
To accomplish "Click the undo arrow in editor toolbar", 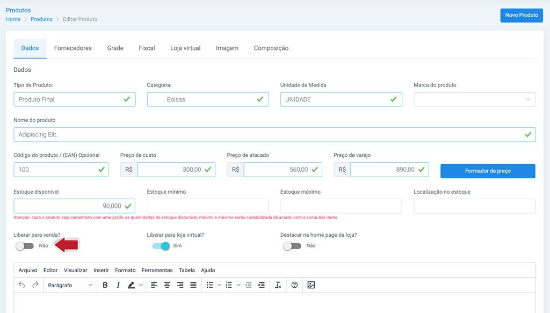I will pos(21,285).
